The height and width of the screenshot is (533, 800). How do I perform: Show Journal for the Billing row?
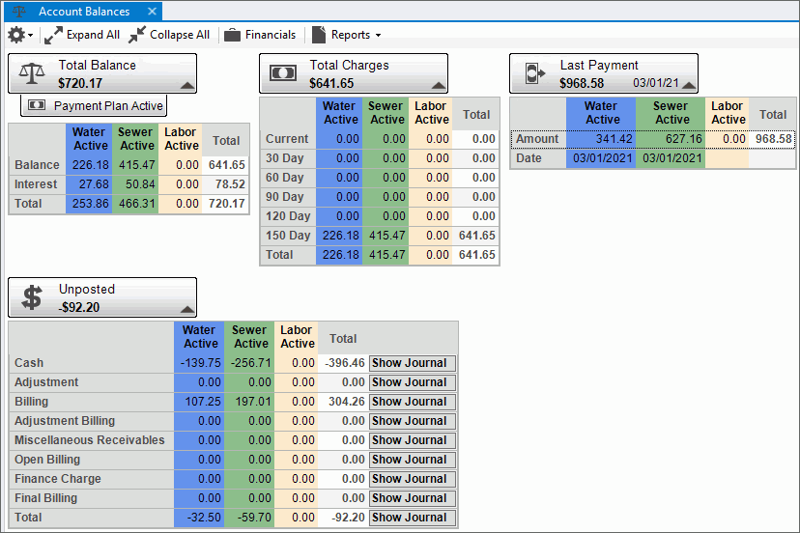pyautogui.click(x=413, y=402)
